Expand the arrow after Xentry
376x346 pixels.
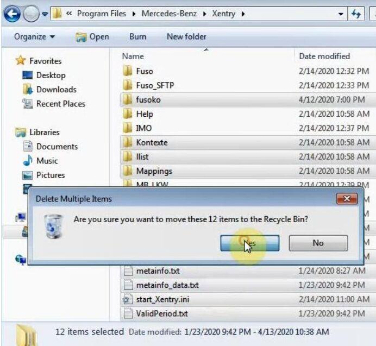click(x=243, y=14)
